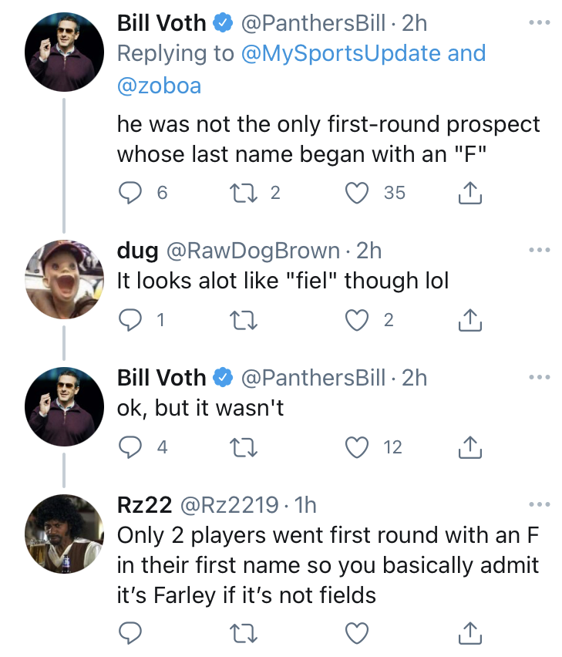
Task: Open Rz22's profile avatar
Action: [64, 533]
